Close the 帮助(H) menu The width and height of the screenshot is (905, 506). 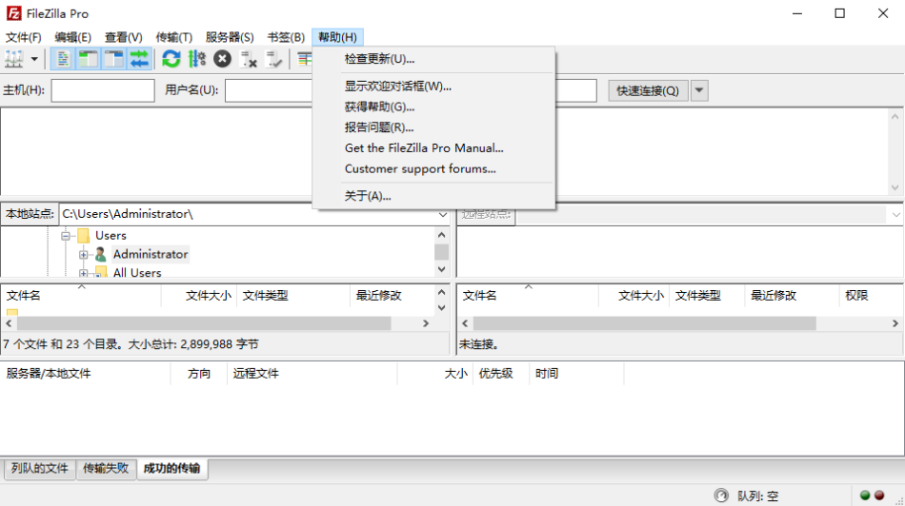(x=337, y=37)
